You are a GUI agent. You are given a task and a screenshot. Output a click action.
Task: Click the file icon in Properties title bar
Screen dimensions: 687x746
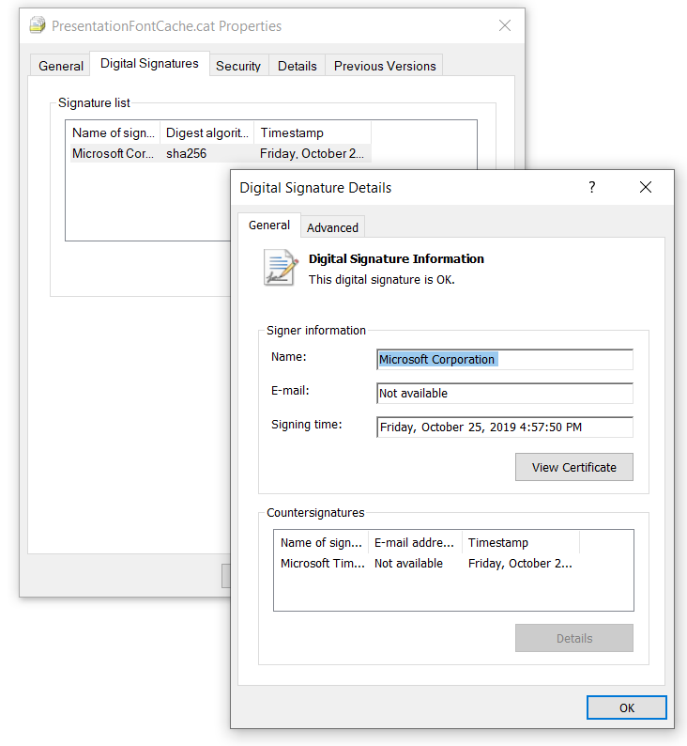(38, 25)
